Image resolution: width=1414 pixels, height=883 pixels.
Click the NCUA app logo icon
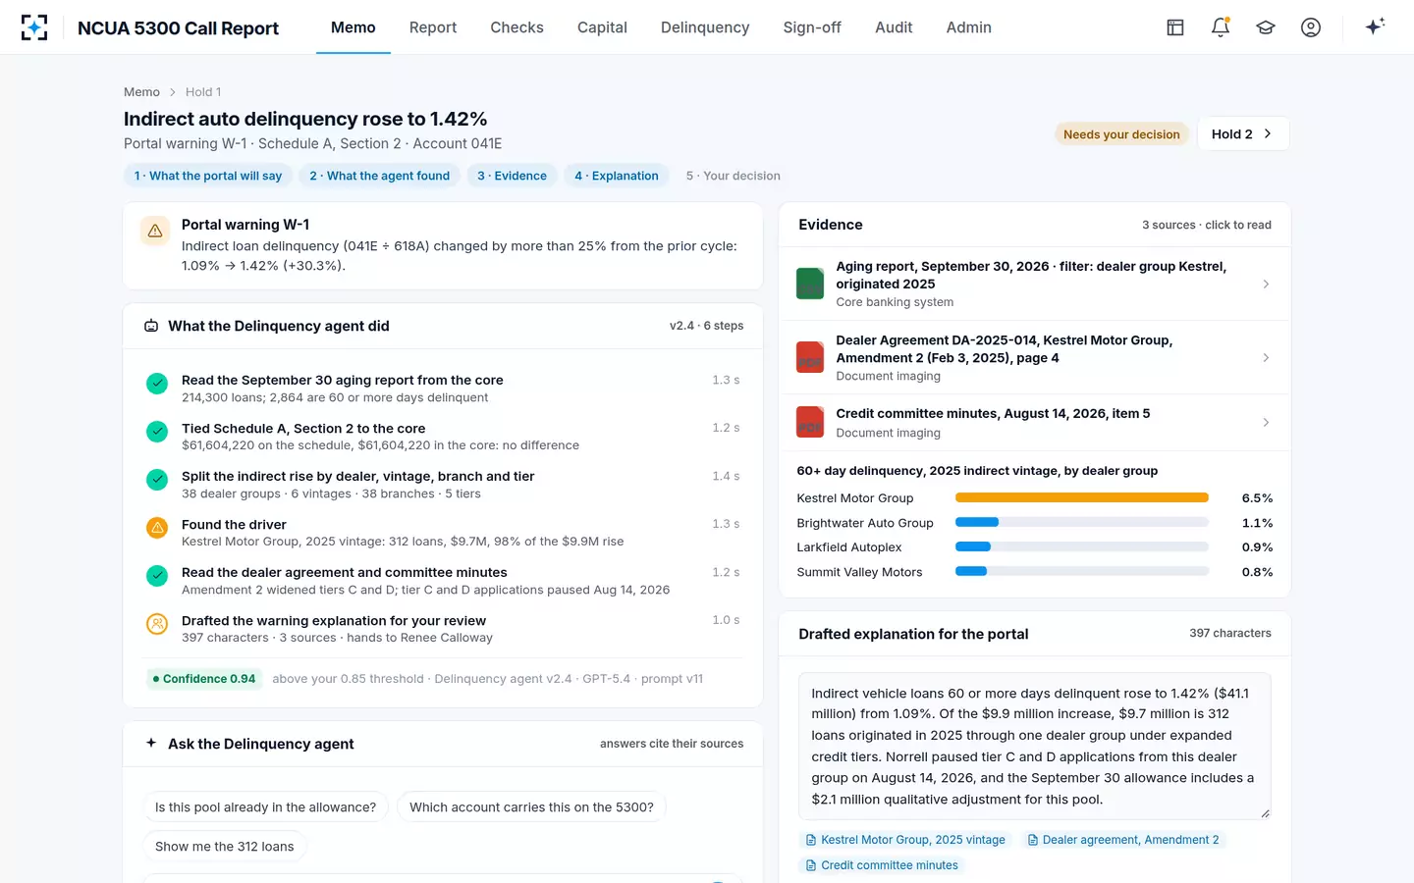pos(34,27)
